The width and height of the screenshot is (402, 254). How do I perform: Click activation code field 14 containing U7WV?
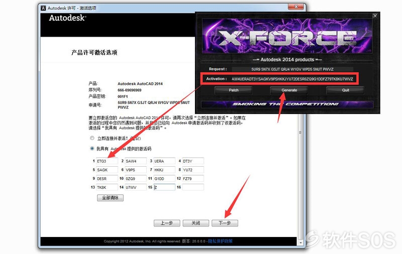[x=136, y=187]
